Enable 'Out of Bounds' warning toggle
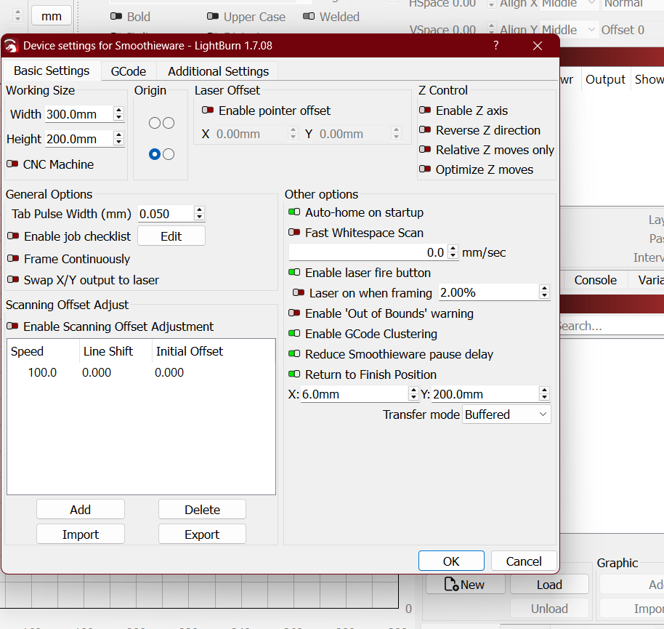The height and width of the screenshot is (629, 664). tap(294, 313)
